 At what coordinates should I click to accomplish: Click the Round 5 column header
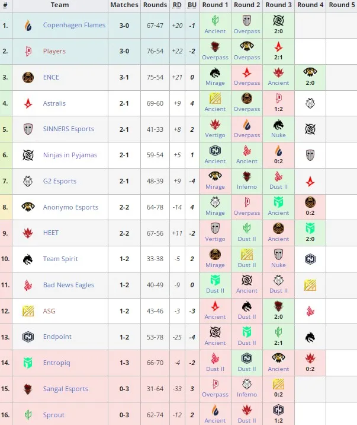[x=342, y=5]
